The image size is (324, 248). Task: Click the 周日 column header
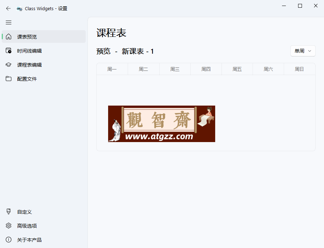point(300,69)
